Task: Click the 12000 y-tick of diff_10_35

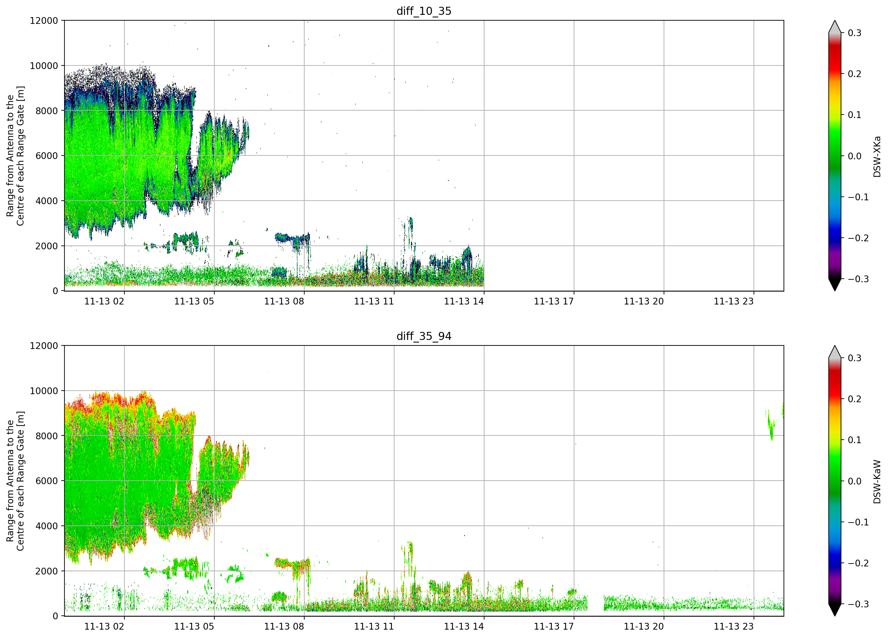Action: coord(44,21)
